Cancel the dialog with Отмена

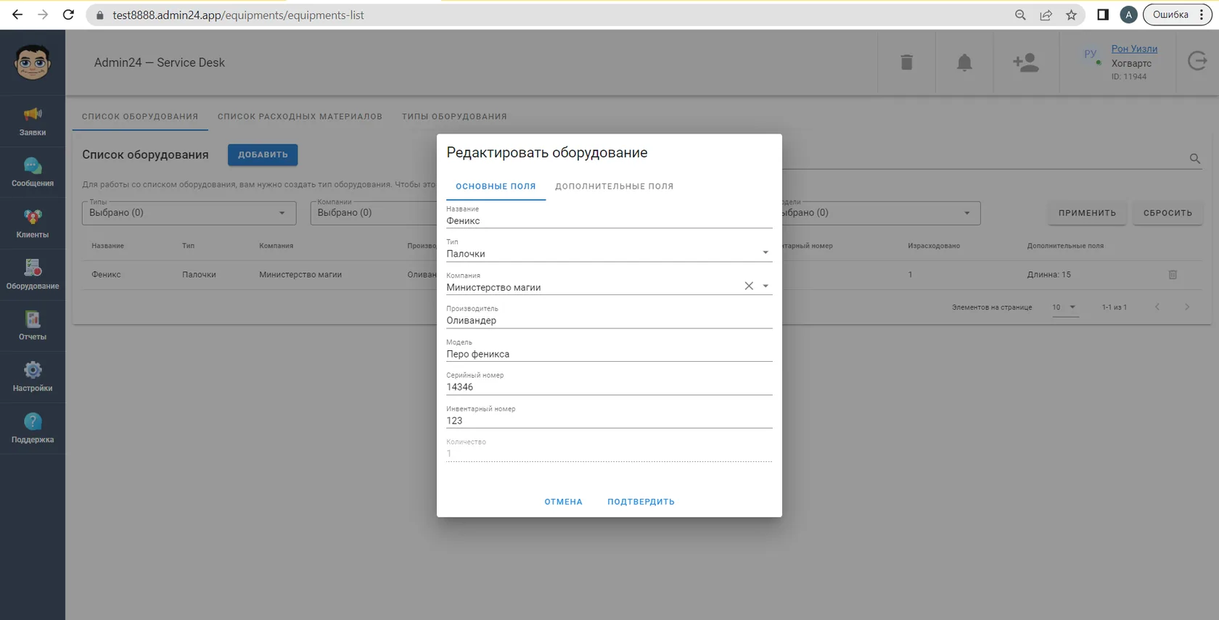[563, 502]
